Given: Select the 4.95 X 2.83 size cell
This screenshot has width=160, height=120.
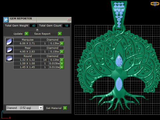Looking at the screenshot, I should (x=27, y=52).
